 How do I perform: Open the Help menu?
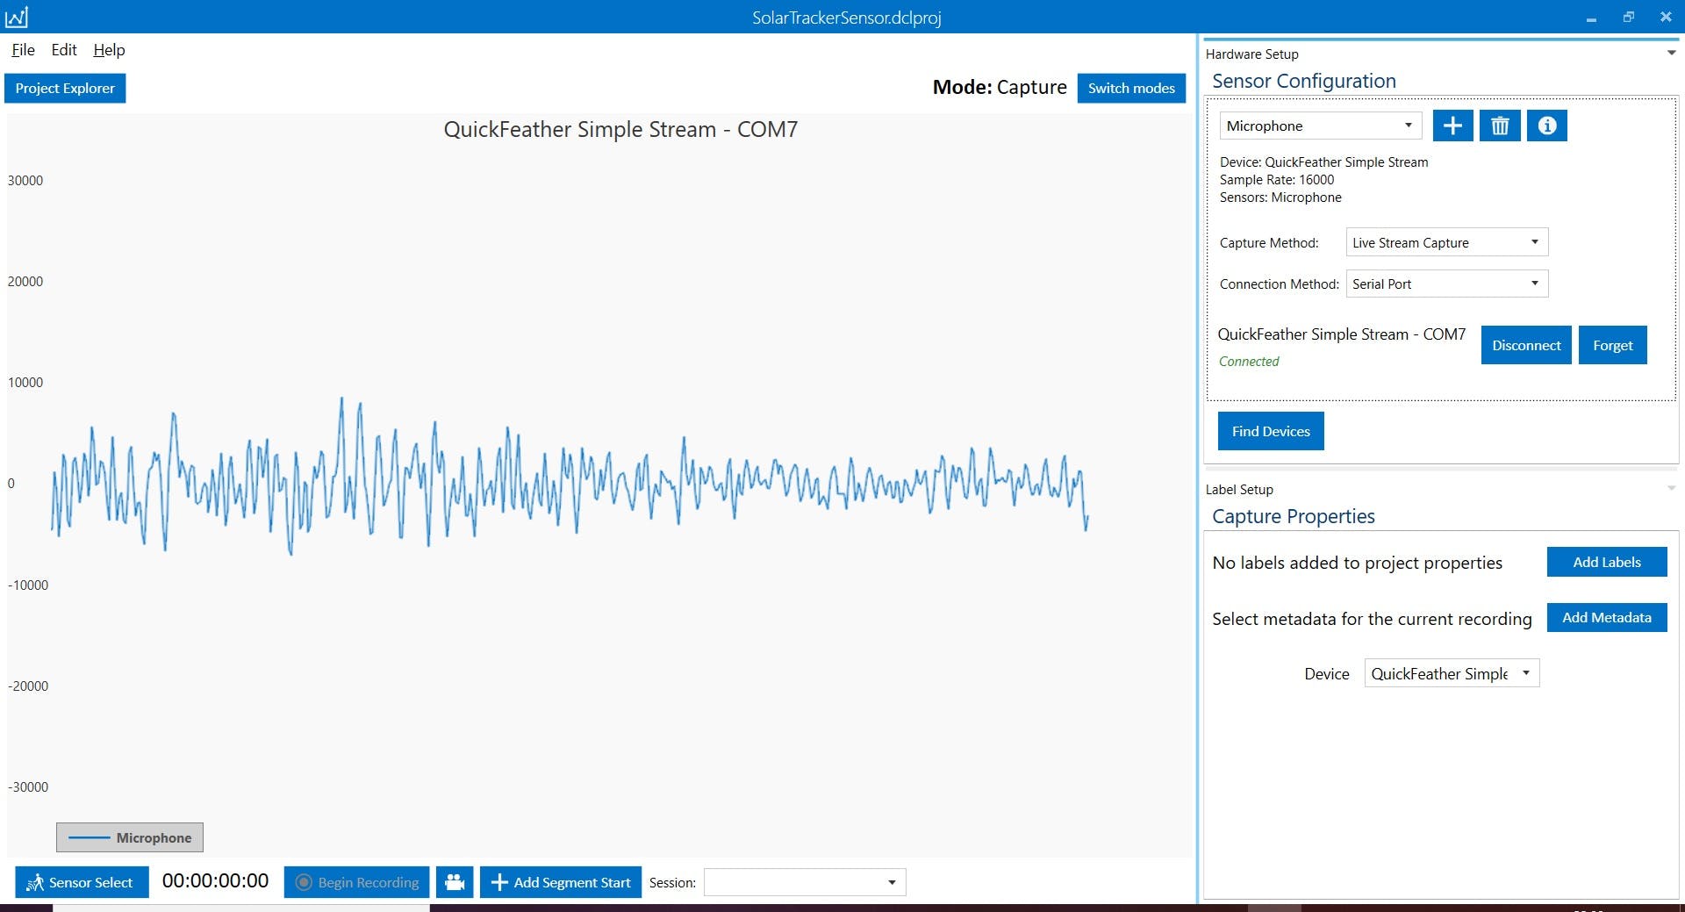pyautogui.click(x=109, y=50)
